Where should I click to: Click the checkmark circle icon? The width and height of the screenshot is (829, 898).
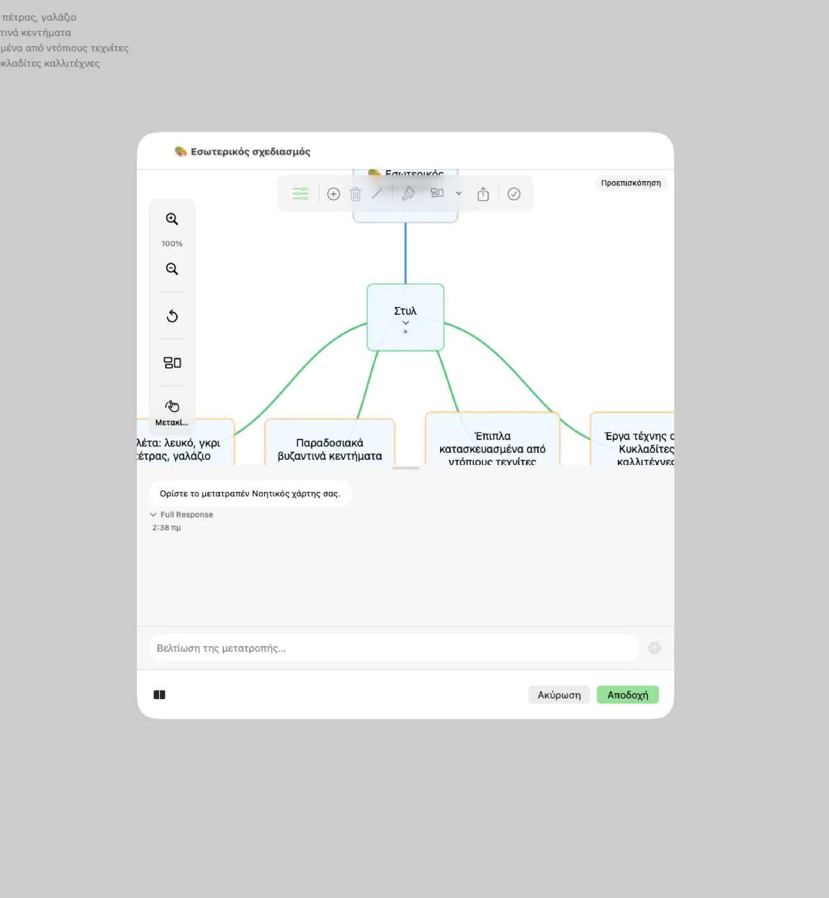click(514, 194)
